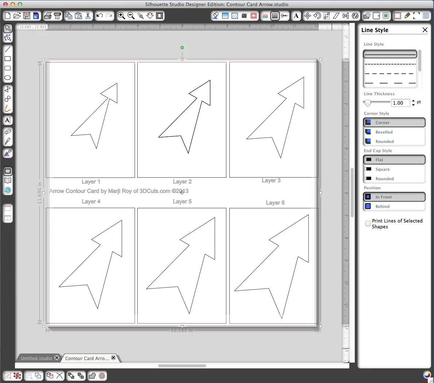
Task: Open the color picker wheel icon
Action: (x=427, y=374)
